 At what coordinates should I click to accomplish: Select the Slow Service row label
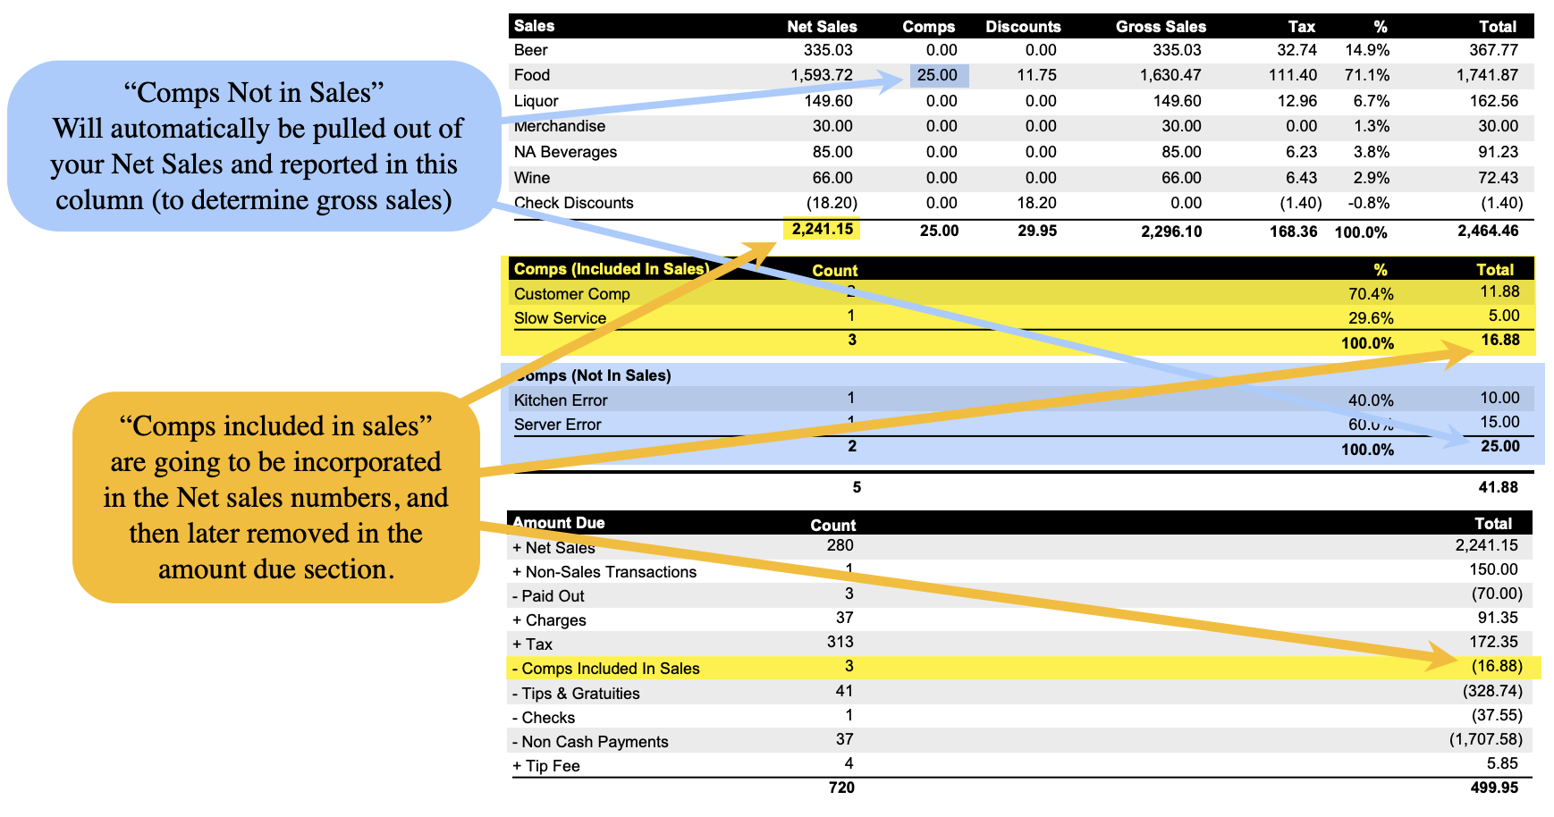560,318
